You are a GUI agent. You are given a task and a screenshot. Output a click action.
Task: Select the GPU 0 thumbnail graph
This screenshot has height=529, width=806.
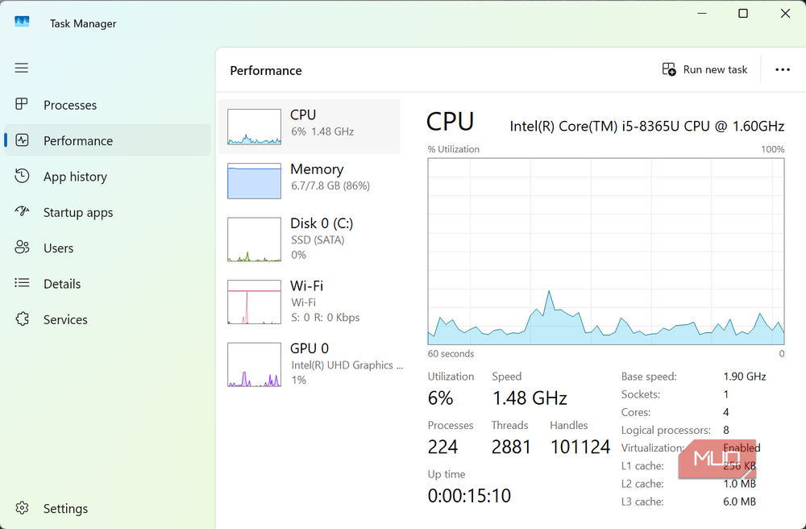(254, 364)
